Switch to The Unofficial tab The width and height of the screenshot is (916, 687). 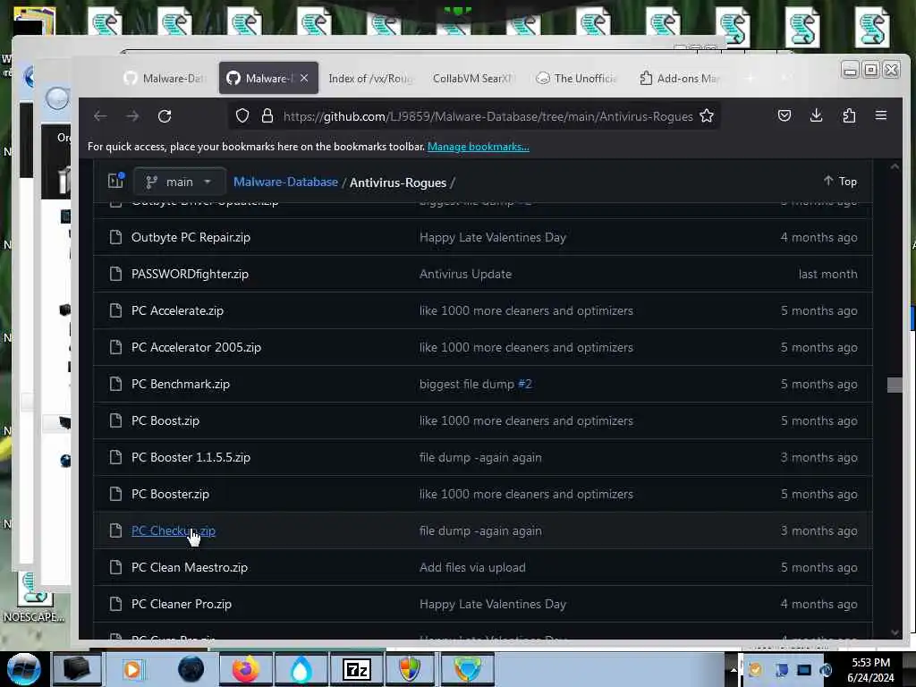click(x=577, y=79)
